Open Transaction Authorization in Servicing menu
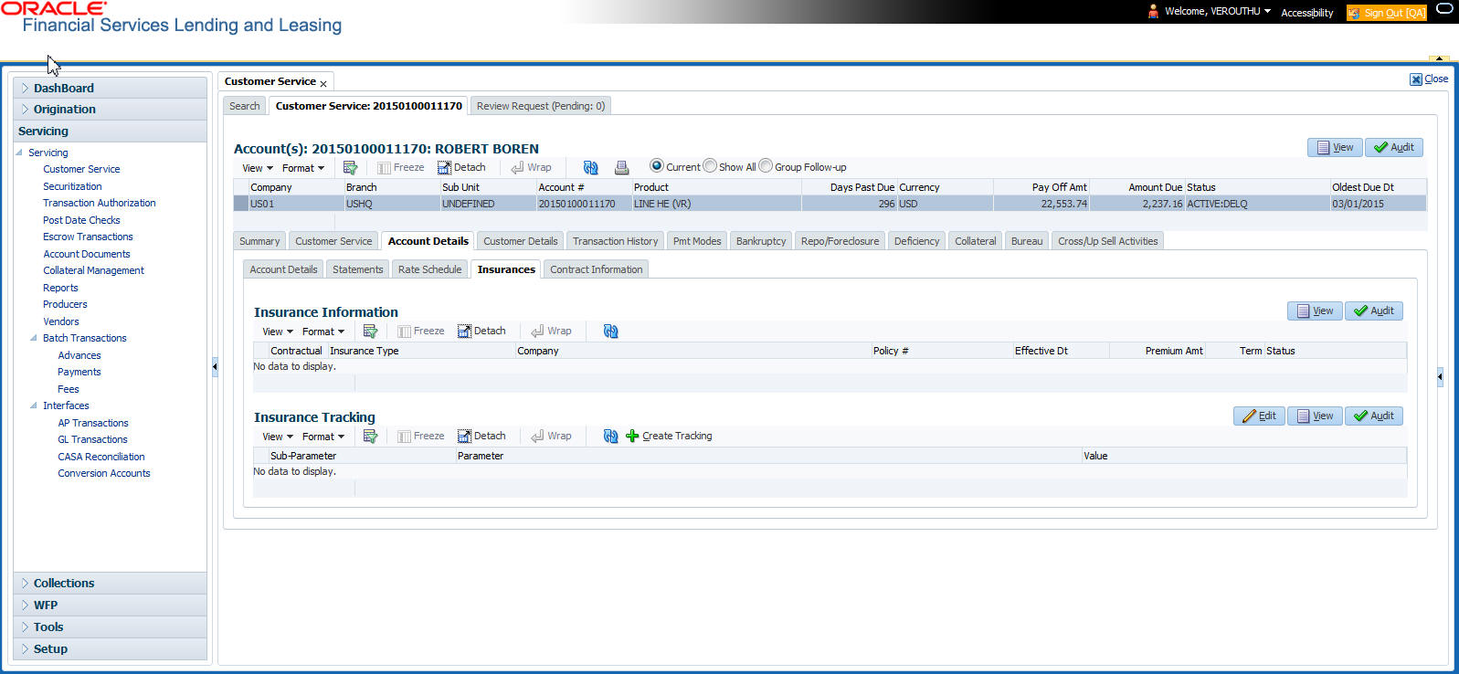Screen dimensions: 1459x674 pos(100,203)
